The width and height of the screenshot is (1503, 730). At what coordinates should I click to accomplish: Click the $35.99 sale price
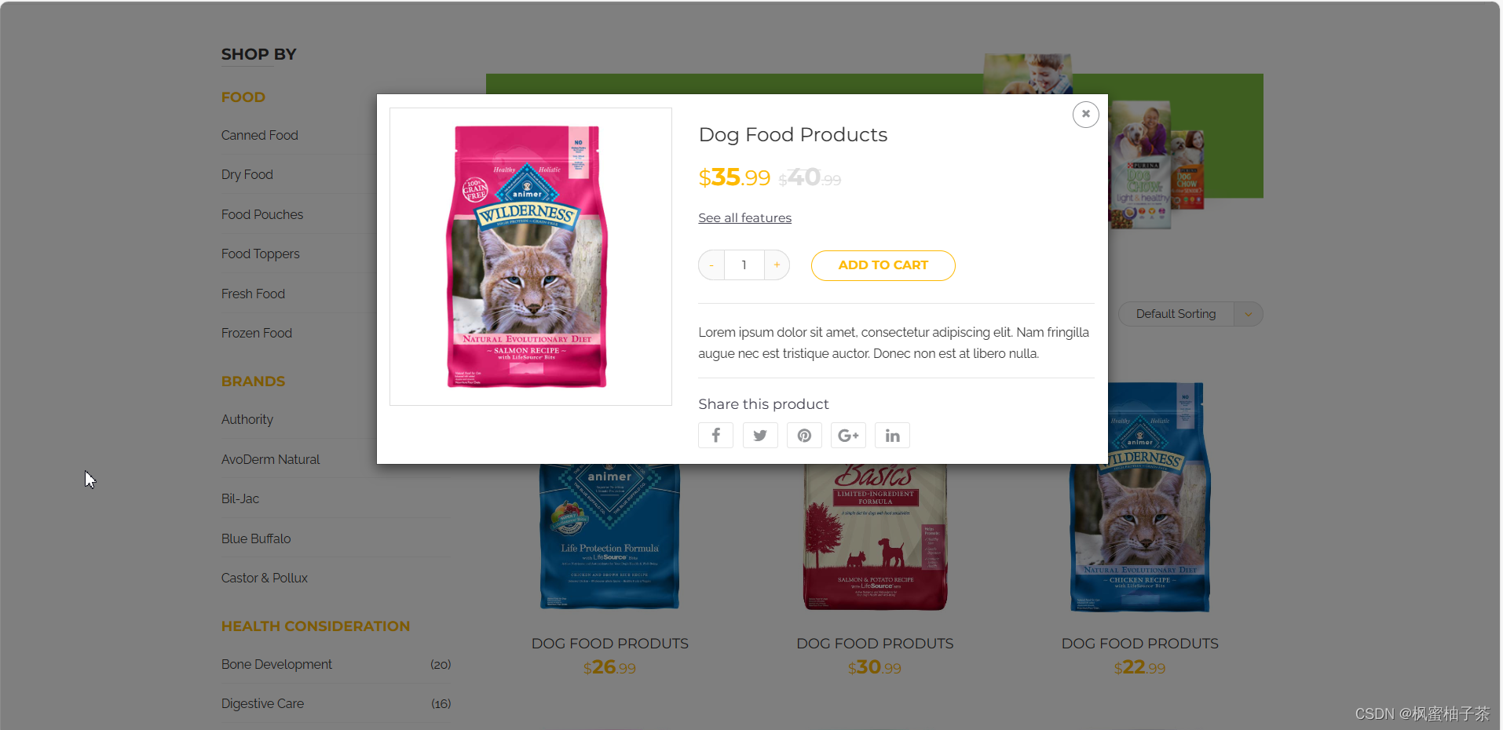tap(734, 177)
